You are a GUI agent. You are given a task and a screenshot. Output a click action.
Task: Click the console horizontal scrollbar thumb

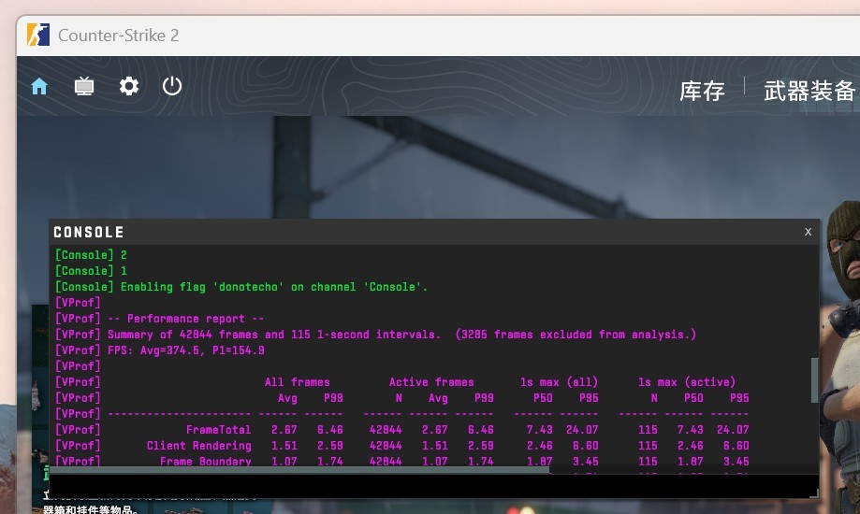pos(299,470)
